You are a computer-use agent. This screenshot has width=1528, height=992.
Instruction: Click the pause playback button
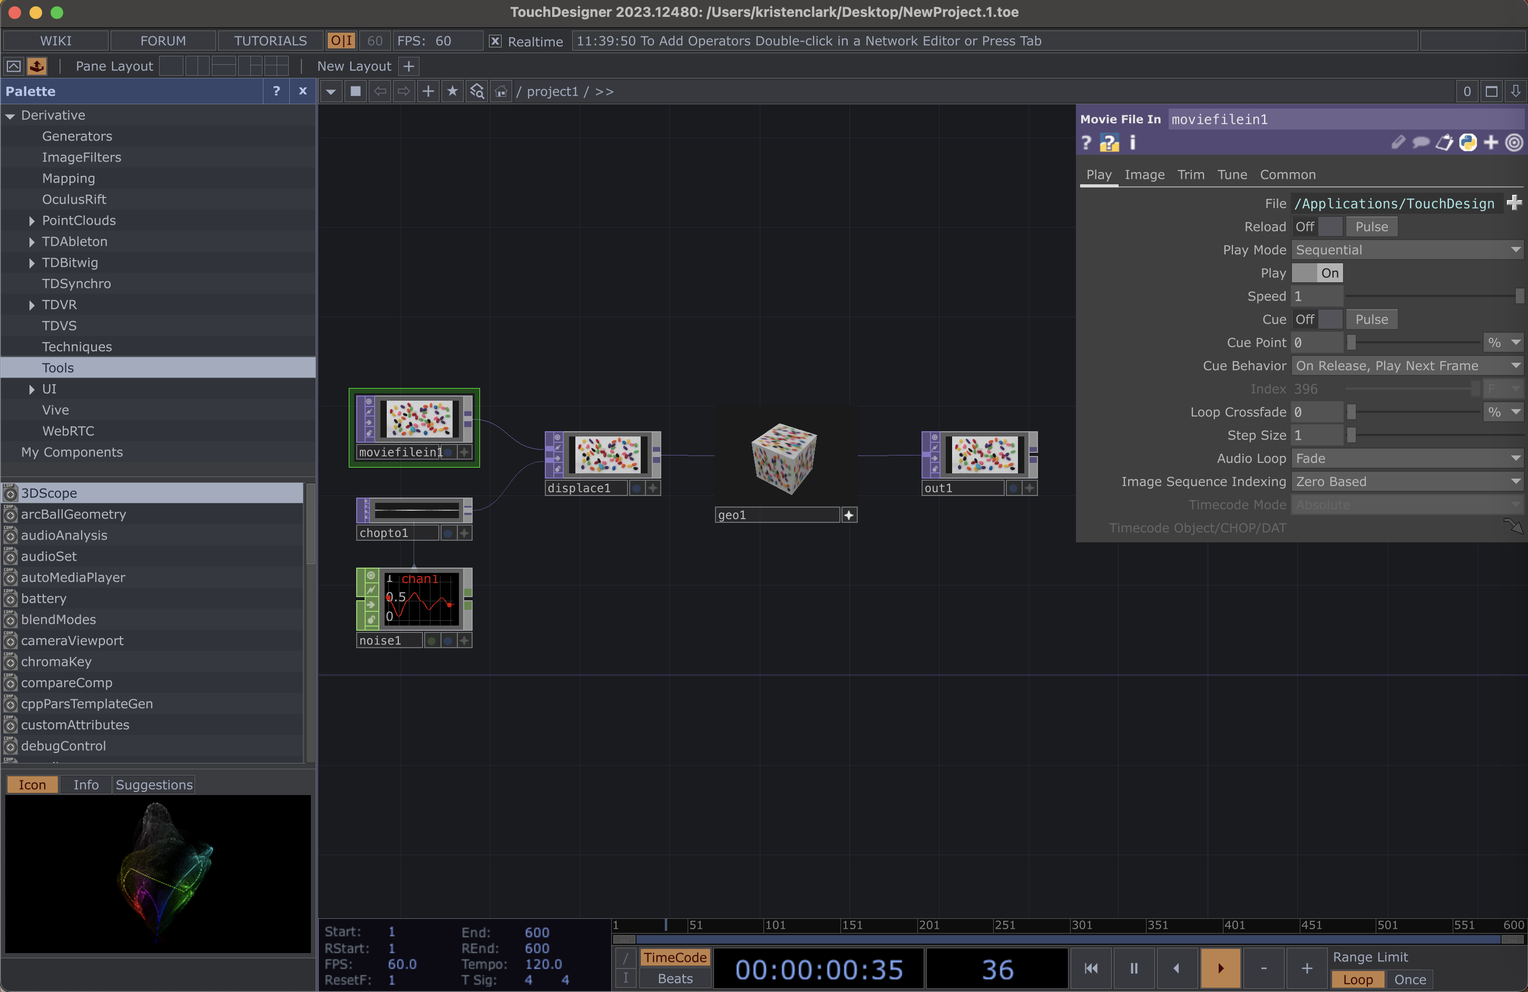pos(1134,968)
